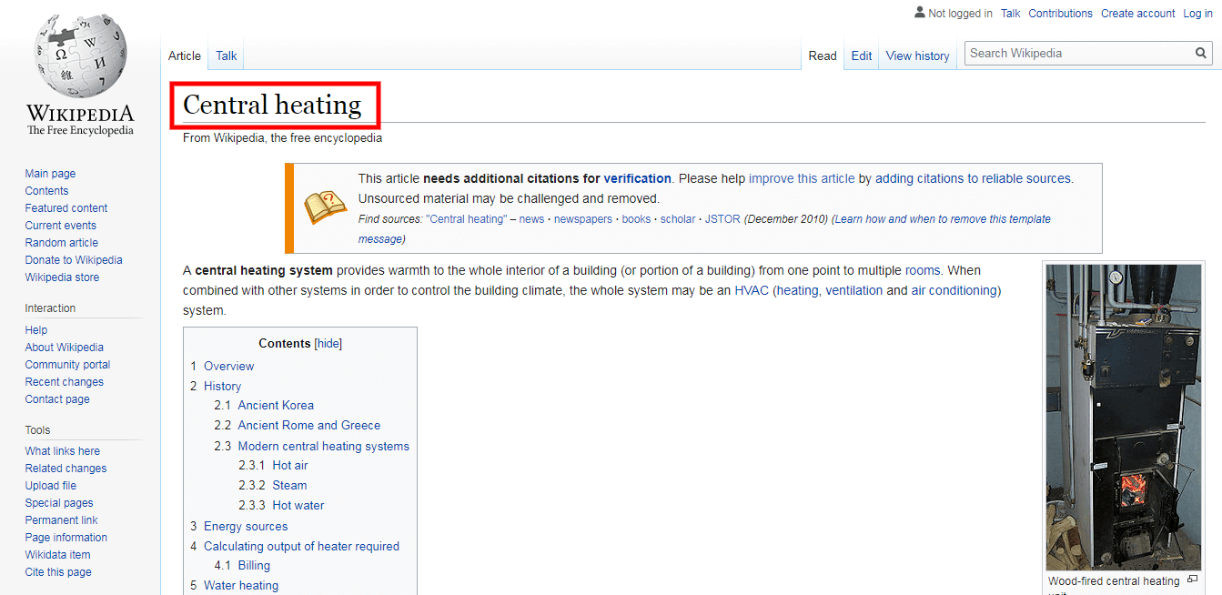The width and height of the screenshot is (1222, 595).
Task: Click the Donate to Wikipedia sidebar link
Action: [x=74, y=260]
